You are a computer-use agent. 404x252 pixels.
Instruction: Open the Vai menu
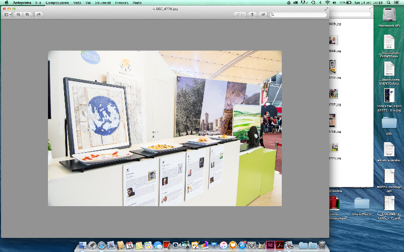[x=88, y=3]
